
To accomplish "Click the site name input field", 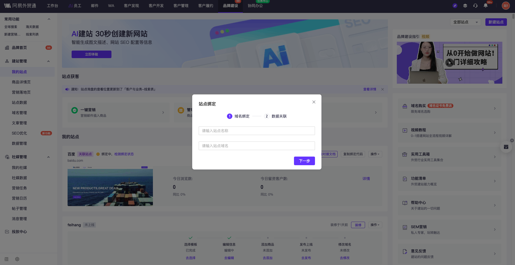I will point(257,131).
